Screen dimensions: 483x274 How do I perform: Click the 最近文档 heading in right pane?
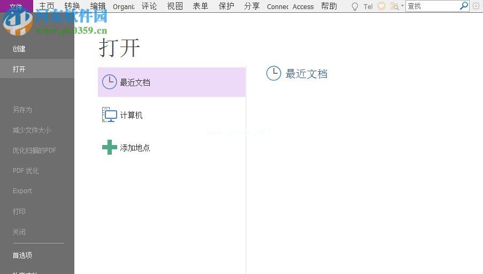point(306,74)
